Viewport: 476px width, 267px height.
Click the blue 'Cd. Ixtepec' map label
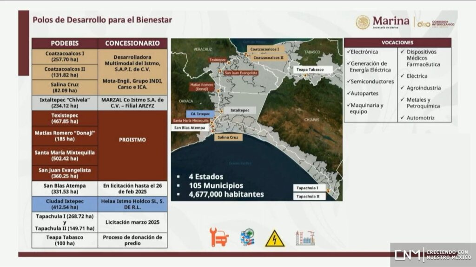[200, 114]
